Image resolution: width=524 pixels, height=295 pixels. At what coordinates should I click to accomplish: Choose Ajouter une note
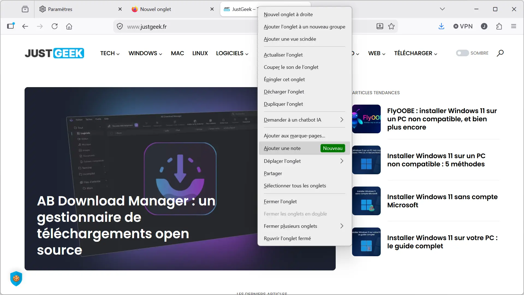[304, 148]
